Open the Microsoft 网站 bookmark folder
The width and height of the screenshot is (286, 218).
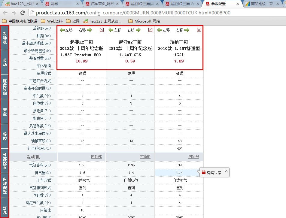144,21
